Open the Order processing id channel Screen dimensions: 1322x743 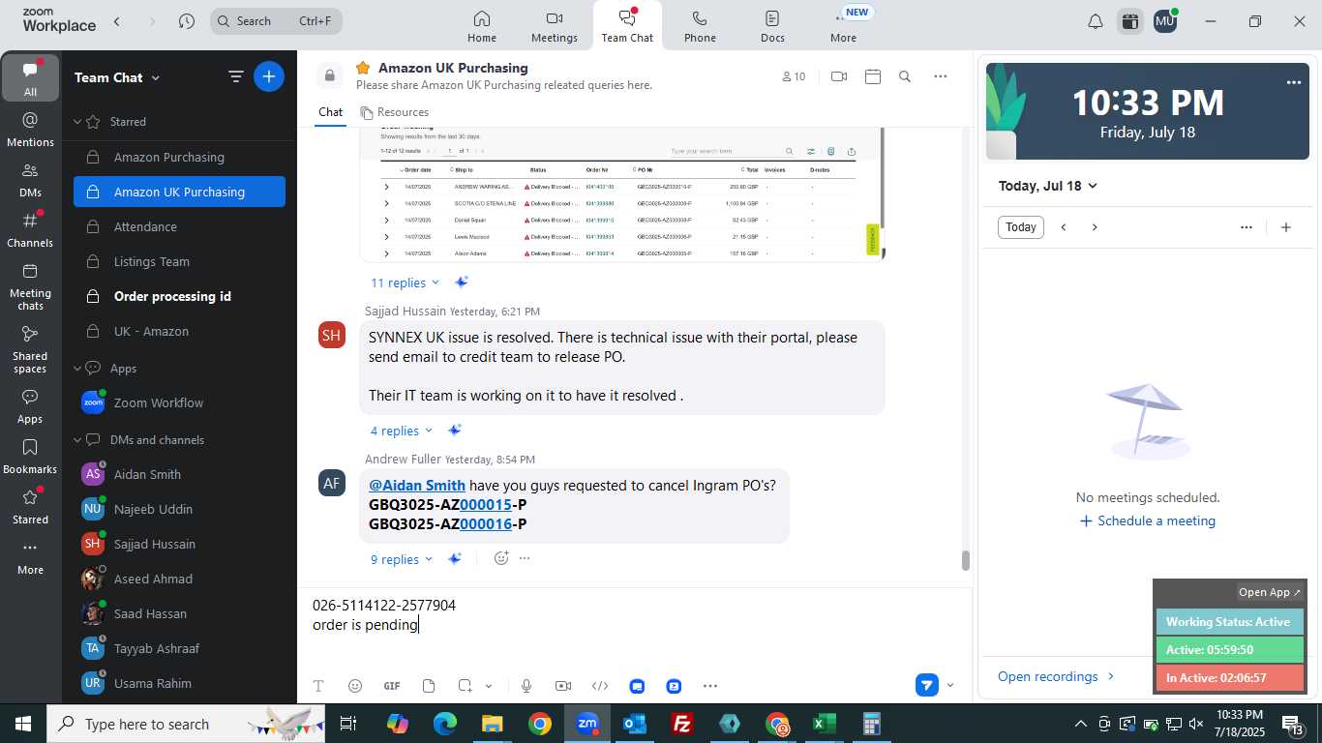tap(179, 296)
